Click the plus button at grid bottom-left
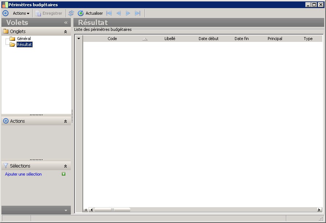326x223 pixels. click(86, 210)
